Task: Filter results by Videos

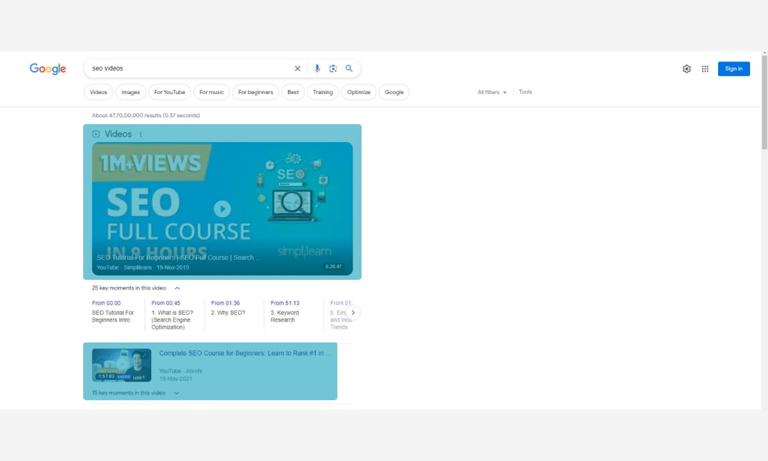Action: point(99,92)
